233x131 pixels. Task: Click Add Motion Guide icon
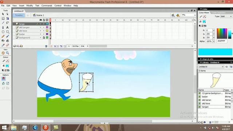[x=18, y=46]
